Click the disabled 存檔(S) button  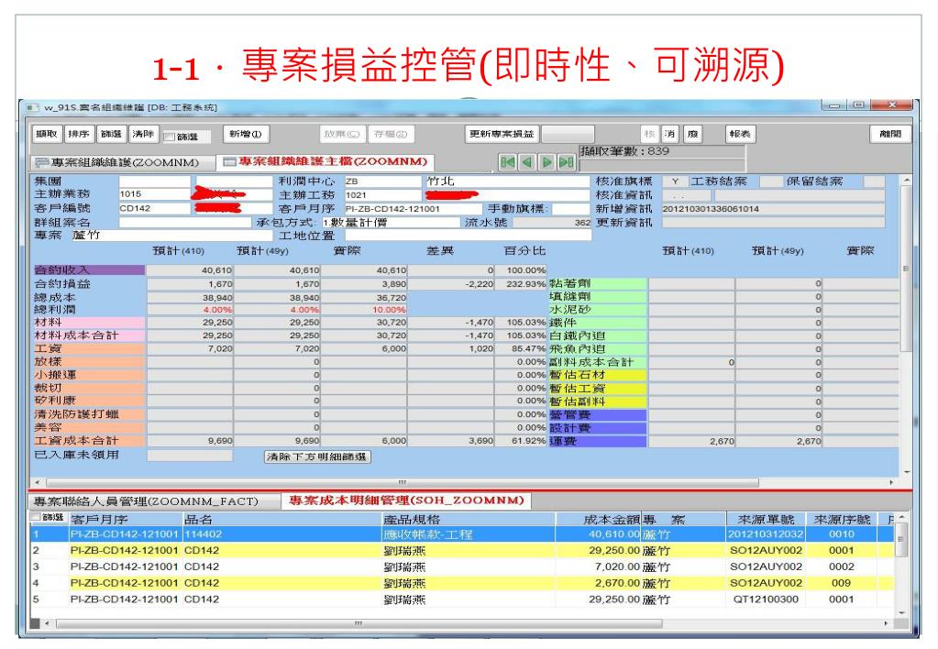point(391,134)
